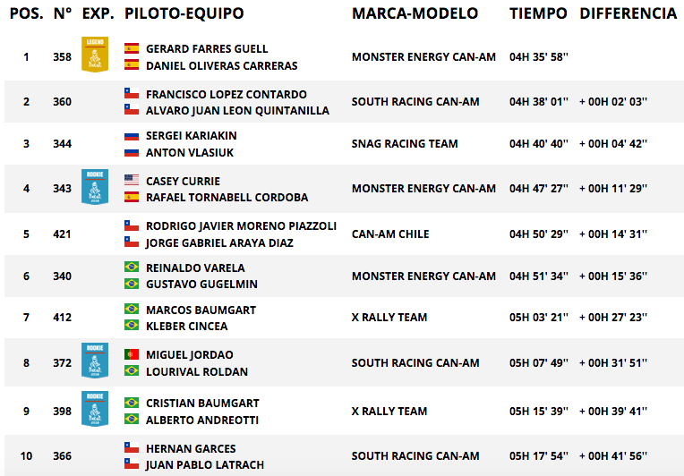Click Spanish flag next to Gerard Farres Guell
The width and height of the screenshot is (684, 476).
(x=132, y=48)
